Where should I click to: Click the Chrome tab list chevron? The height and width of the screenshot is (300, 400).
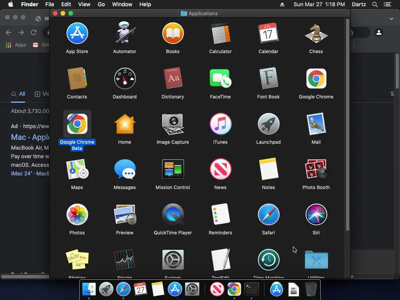click(391, 19)
